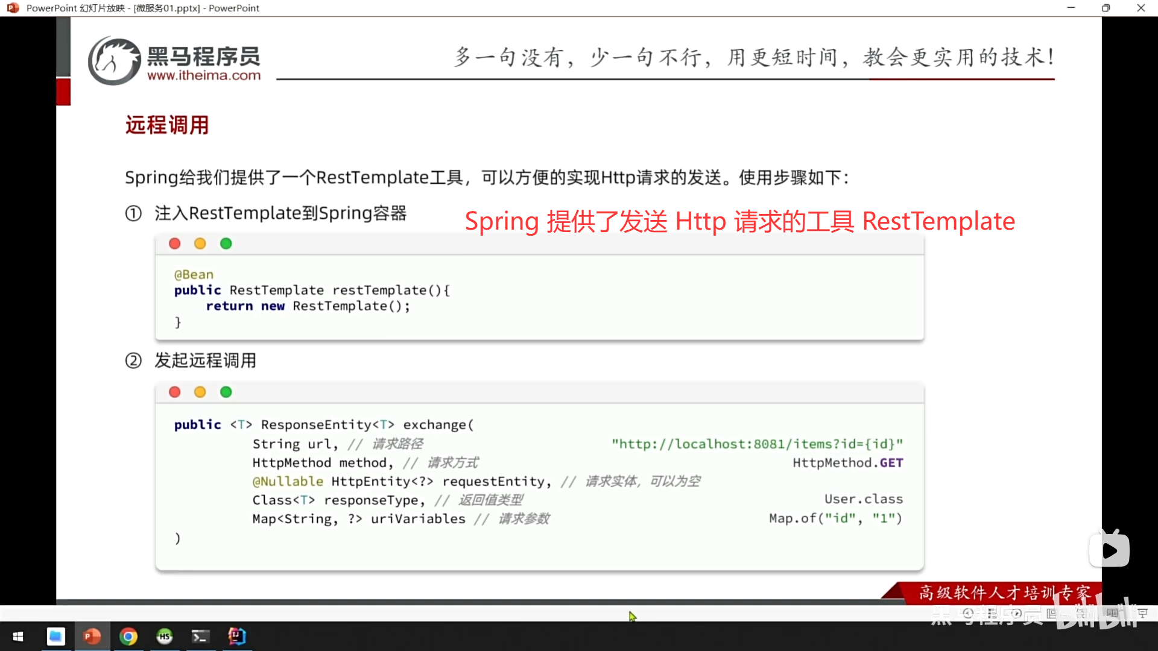
Task: Open Reading View from status bar
Action: click(1112, 613)
